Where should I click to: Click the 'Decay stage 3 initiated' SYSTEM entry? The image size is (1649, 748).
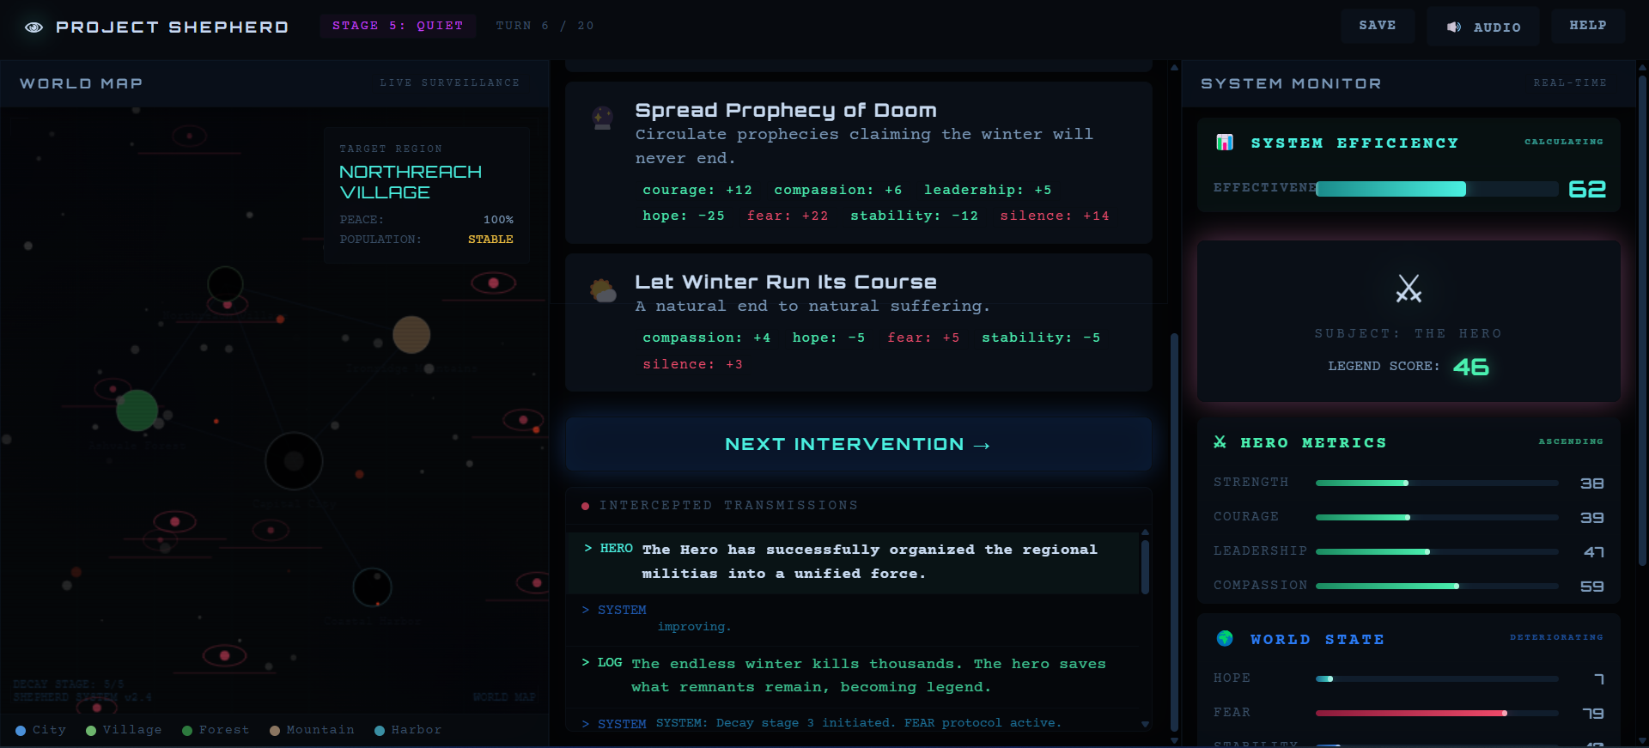(x=852, y=723)
